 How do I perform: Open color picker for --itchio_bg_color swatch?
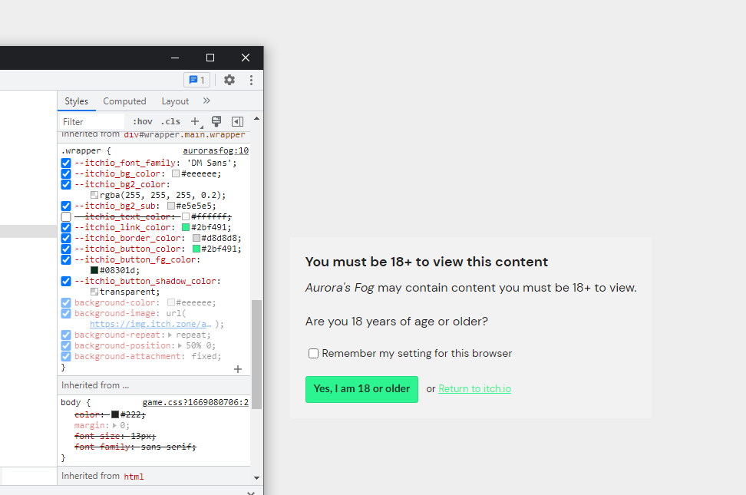[176, 173]
